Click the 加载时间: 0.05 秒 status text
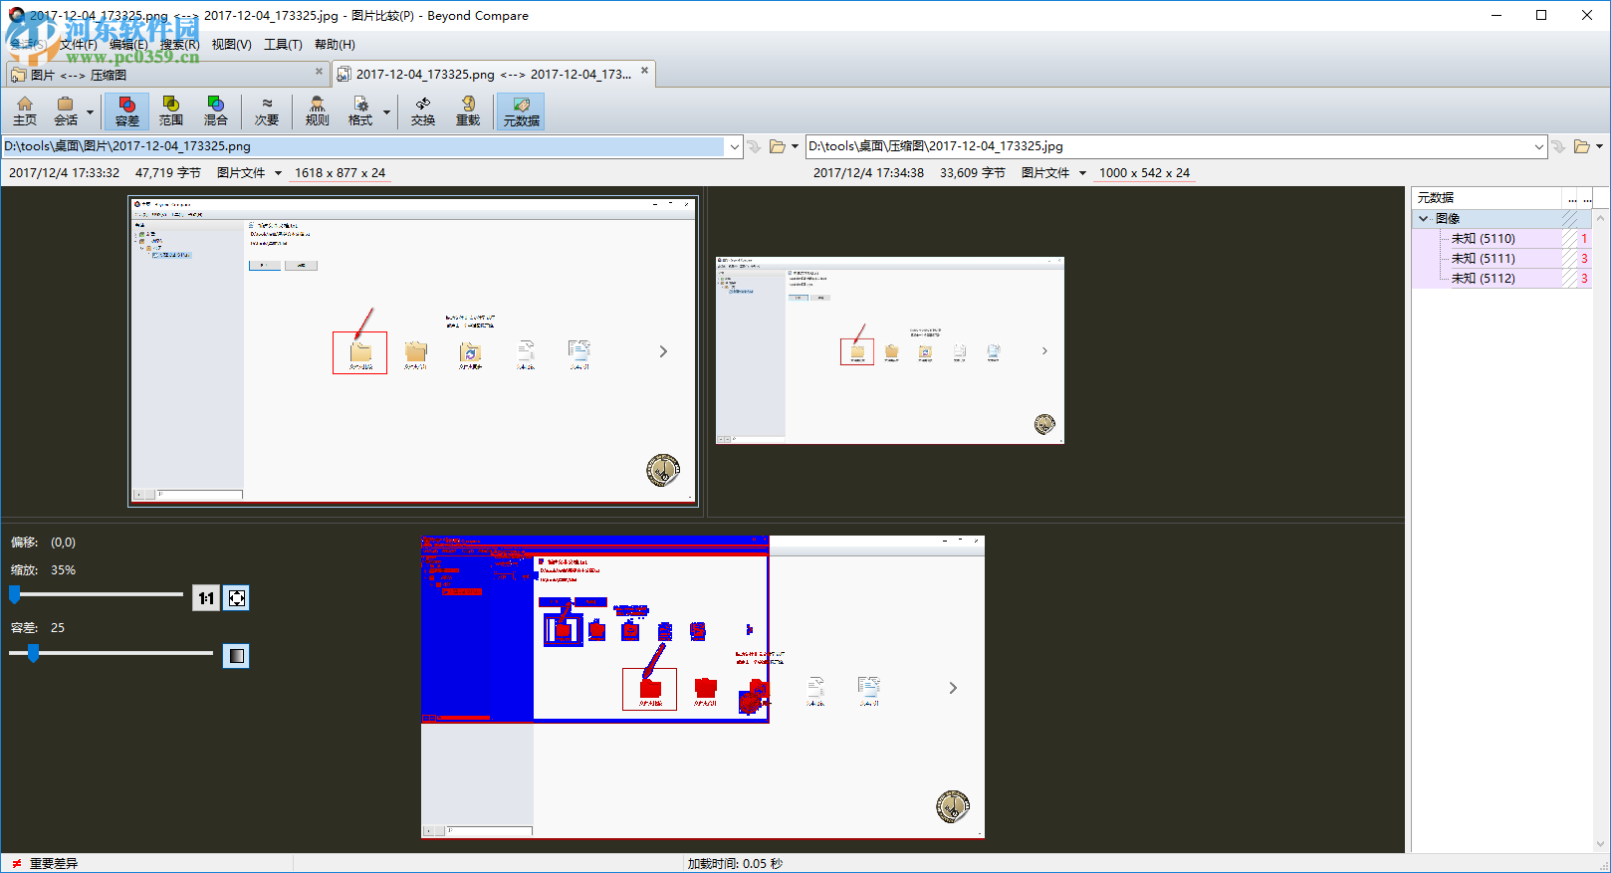The image size is (1611, 873). (x=735, y=864)
